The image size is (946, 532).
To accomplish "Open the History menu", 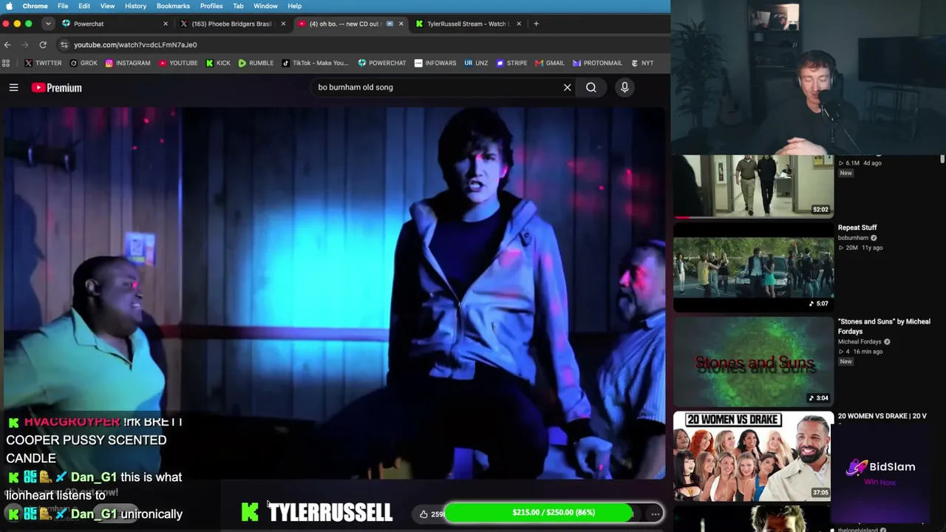I will click(135, 6).
